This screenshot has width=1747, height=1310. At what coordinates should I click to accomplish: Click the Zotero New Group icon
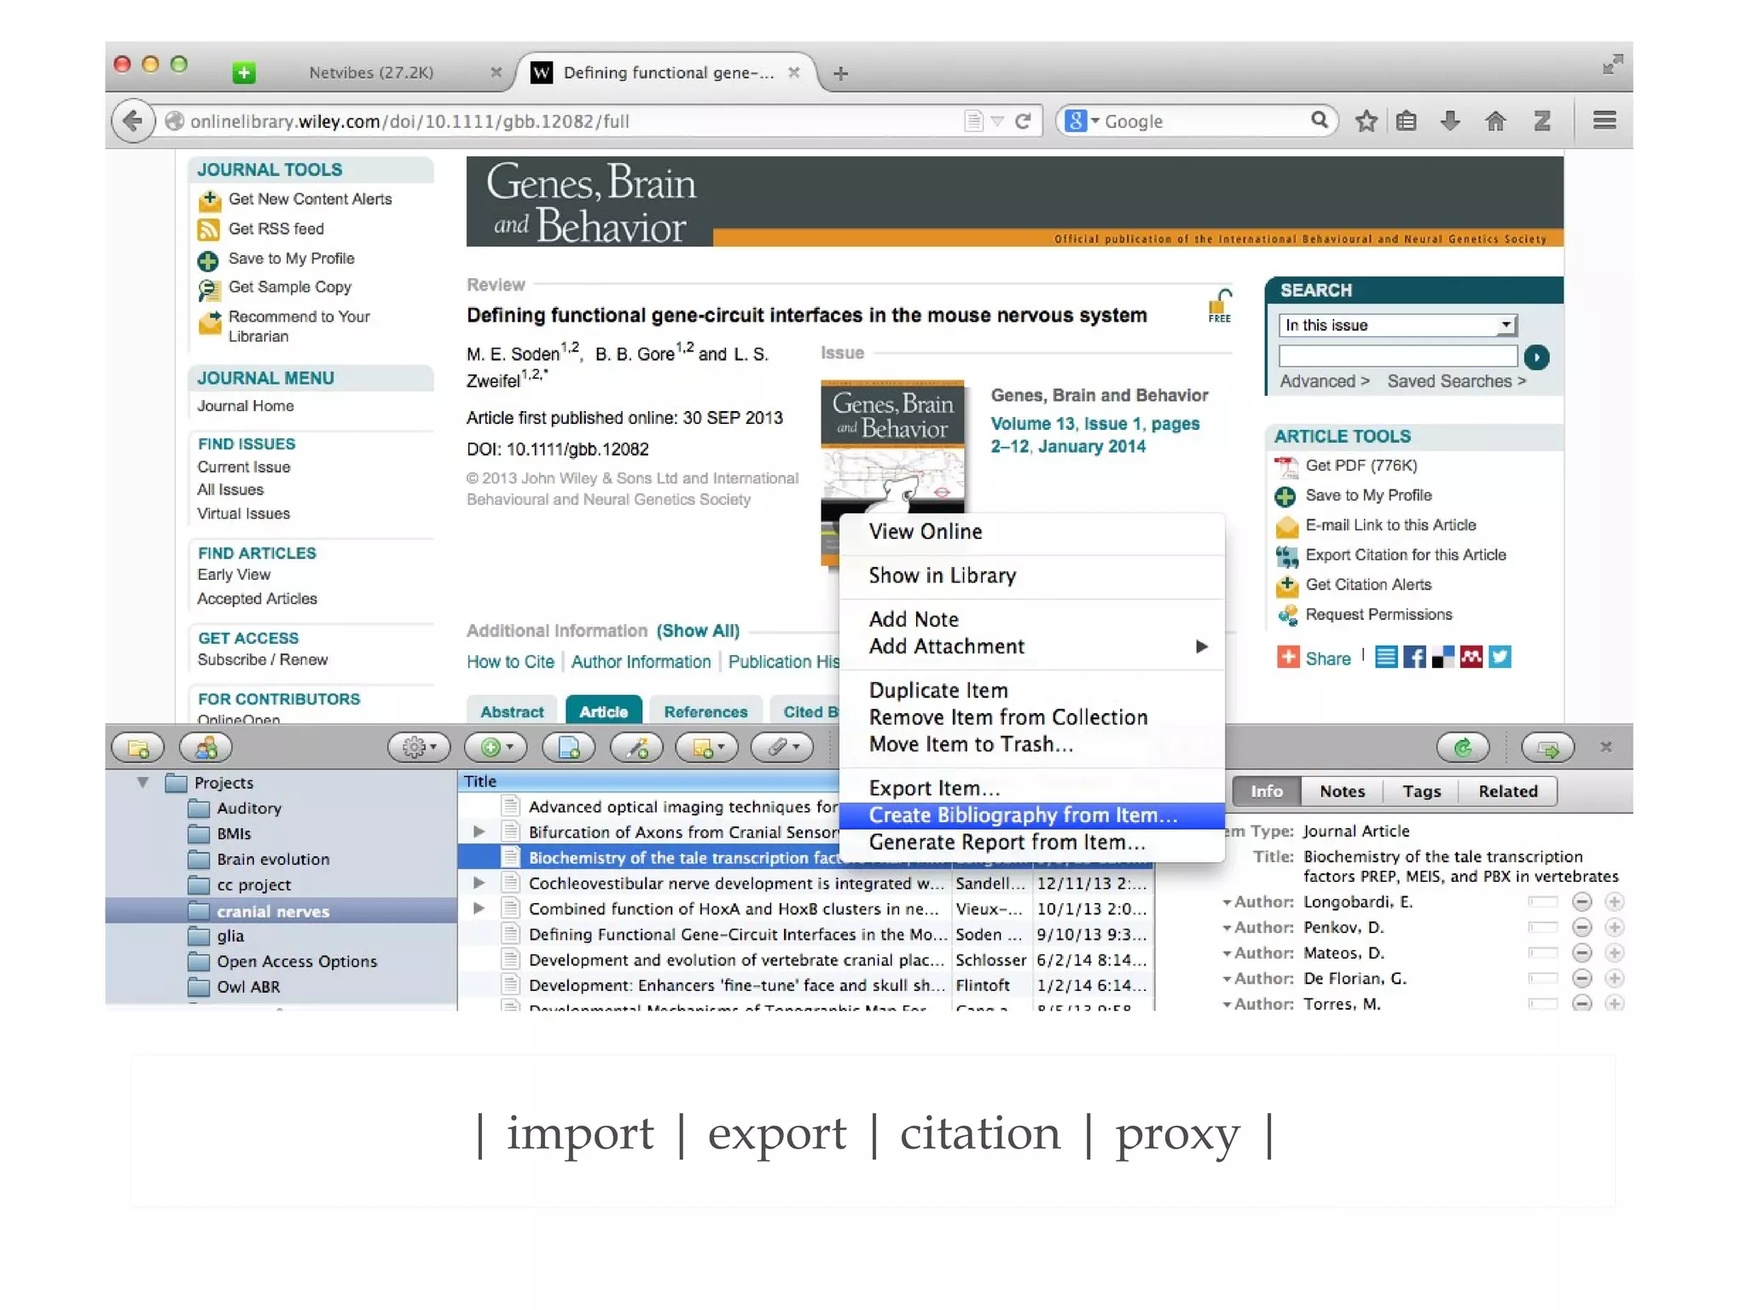pos(206,748)
